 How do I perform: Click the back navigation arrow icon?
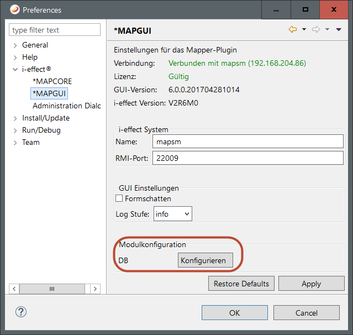tap(293, 29)
